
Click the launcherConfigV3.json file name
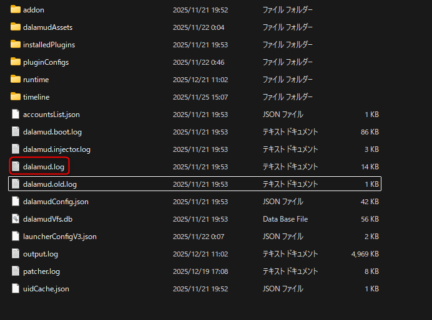click(60, 237)
